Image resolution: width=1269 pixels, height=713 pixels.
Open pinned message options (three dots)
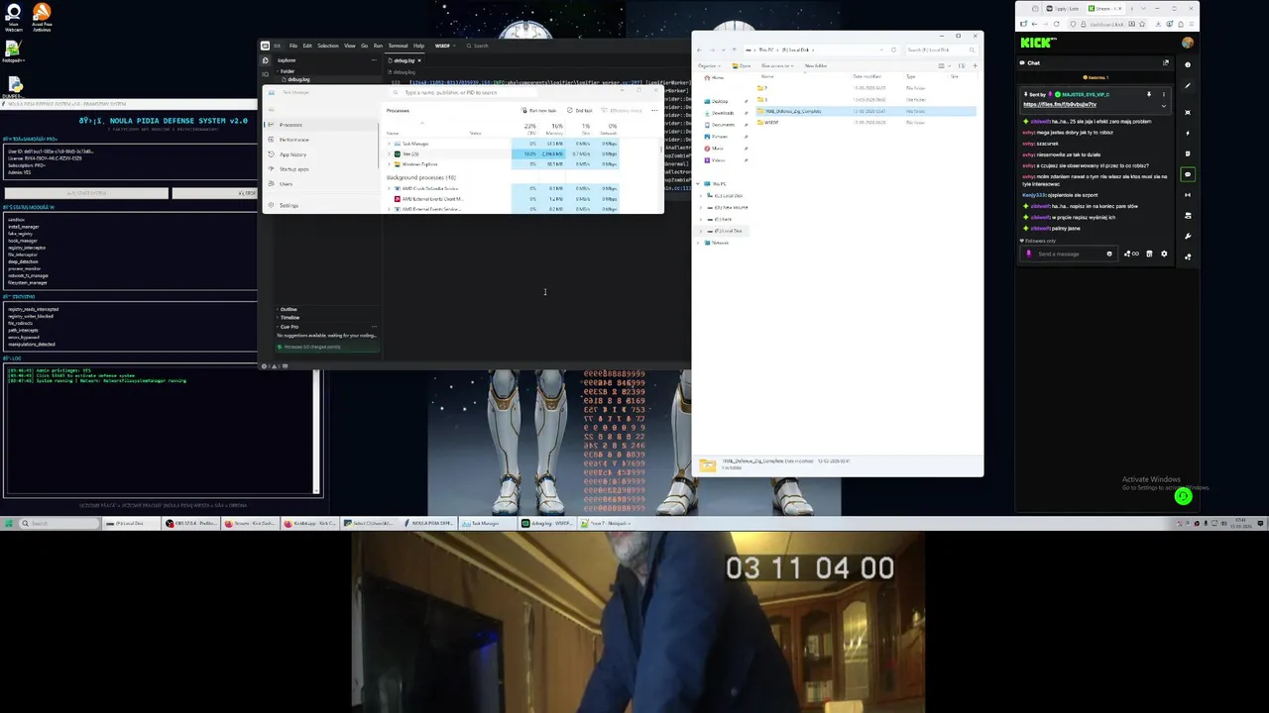(1164, 94)
